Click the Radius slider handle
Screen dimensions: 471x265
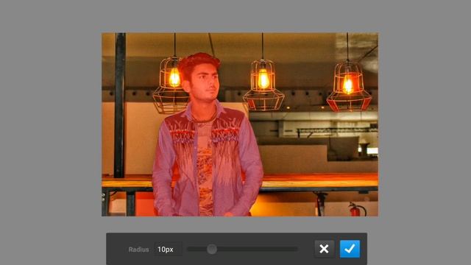(x=212, y=249)
